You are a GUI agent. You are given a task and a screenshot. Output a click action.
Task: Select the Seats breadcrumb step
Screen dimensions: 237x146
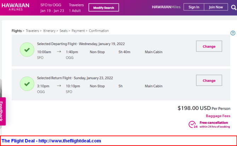pyautogui.click(x=63, y=31)
